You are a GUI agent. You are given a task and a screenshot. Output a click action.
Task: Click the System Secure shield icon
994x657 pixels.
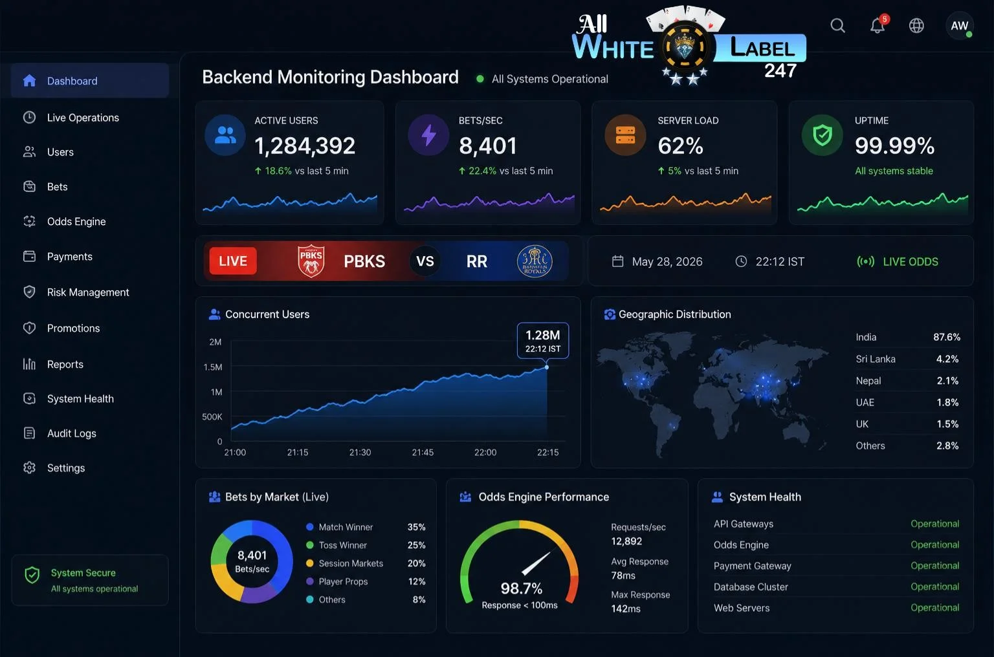[32, 575]
